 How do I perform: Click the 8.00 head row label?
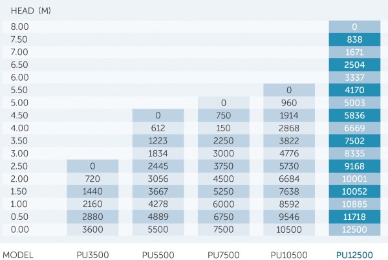click(x=19, y=27)
